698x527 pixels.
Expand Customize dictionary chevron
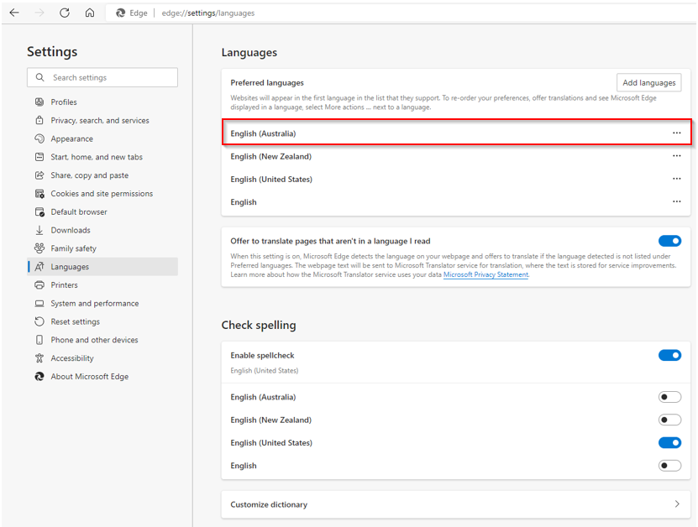click(x=677, y=504)
